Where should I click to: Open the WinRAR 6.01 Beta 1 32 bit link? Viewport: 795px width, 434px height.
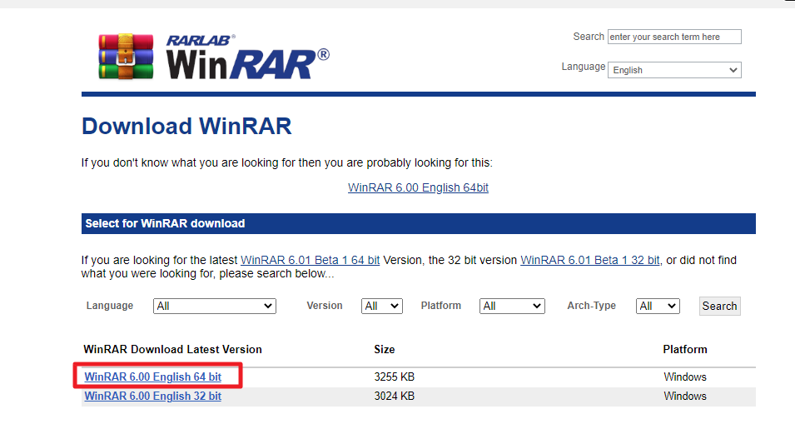pyautogui.click(x=591, y=260)
